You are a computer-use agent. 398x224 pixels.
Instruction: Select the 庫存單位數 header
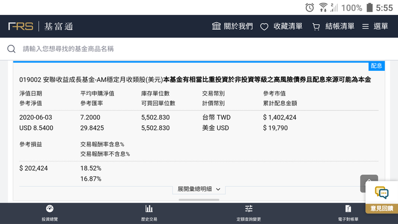(x=155, y=93)
